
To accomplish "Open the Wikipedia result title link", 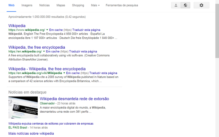I will (17, 26).
